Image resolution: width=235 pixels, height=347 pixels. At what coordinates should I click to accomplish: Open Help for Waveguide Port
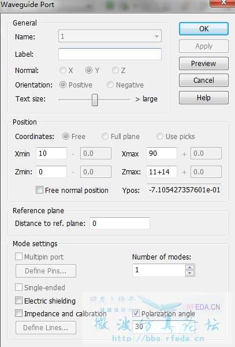pos(203,97)
